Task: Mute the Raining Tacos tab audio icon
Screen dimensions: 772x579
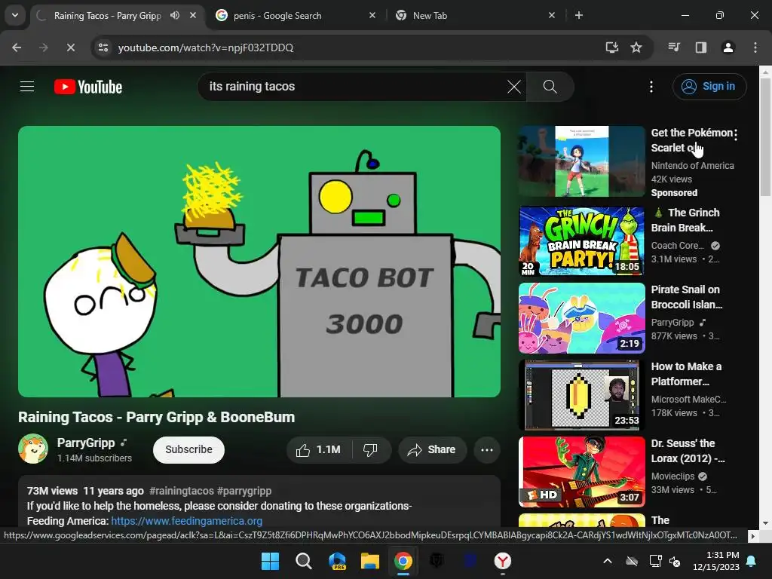Action: pos(175,15)
